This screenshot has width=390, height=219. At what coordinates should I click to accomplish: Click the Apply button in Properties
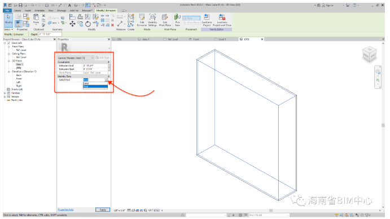[x=103, y=210]
